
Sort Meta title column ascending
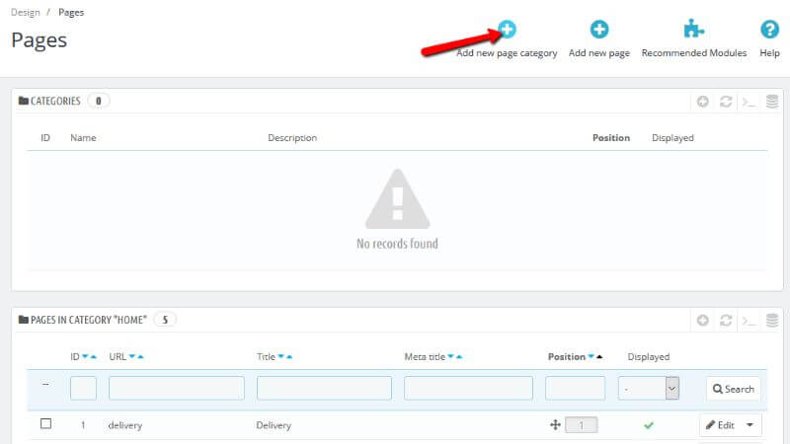point(459,356)
